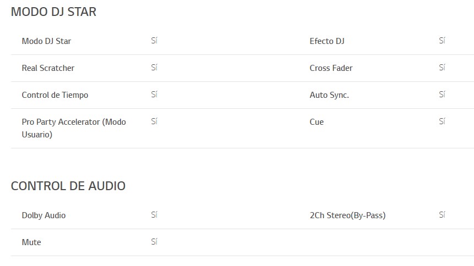Viewport: 474px width, 266px height.
Task: Select the Efecto DJ spec label
Action: [327, 41]
